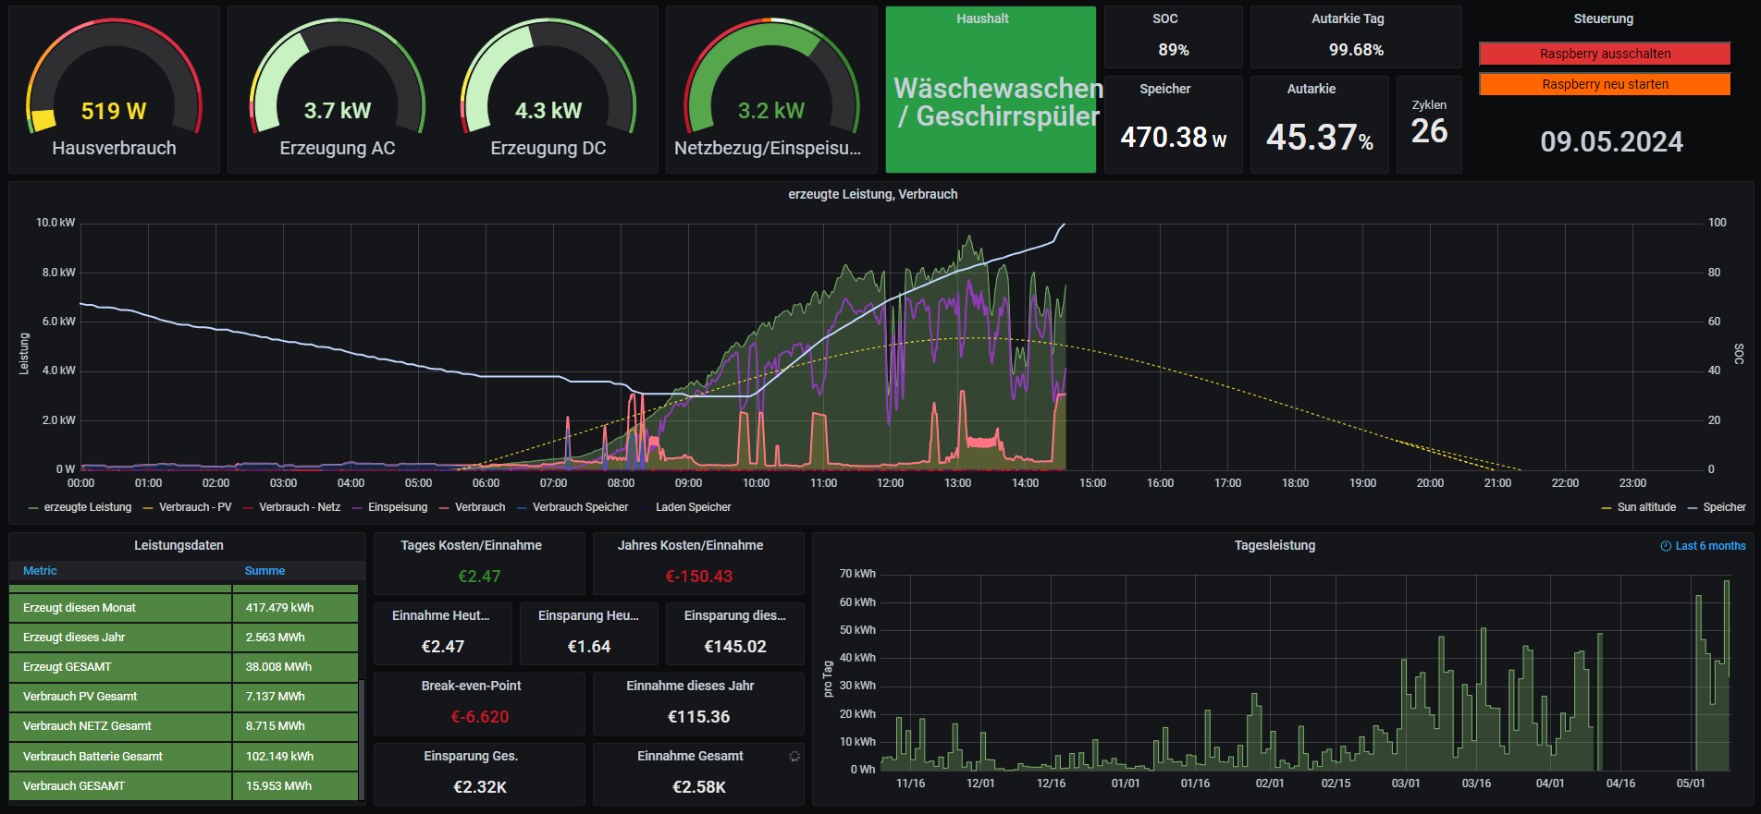The image size is (1761, 814).
Task: Sort table by the Summe column header
Action: [x=265, y=571]
